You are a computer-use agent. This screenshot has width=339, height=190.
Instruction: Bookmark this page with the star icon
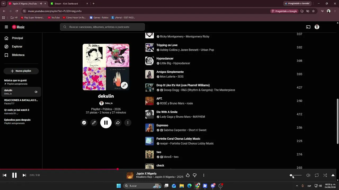(x=313, y=11)
